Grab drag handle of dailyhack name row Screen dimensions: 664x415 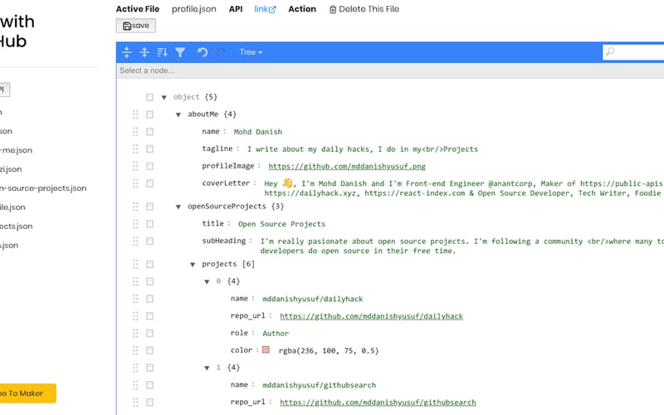135,299
